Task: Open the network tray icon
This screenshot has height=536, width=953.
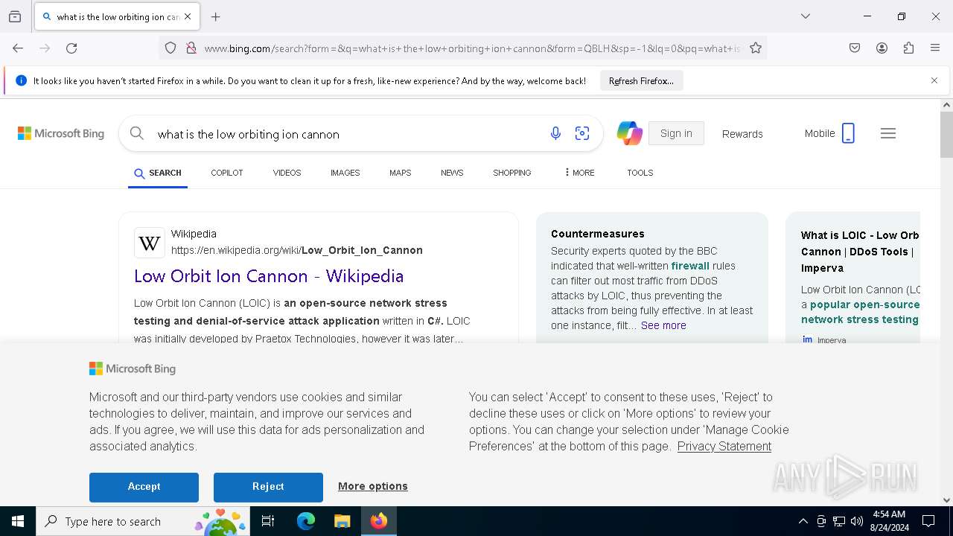Action: click(839, 521)
